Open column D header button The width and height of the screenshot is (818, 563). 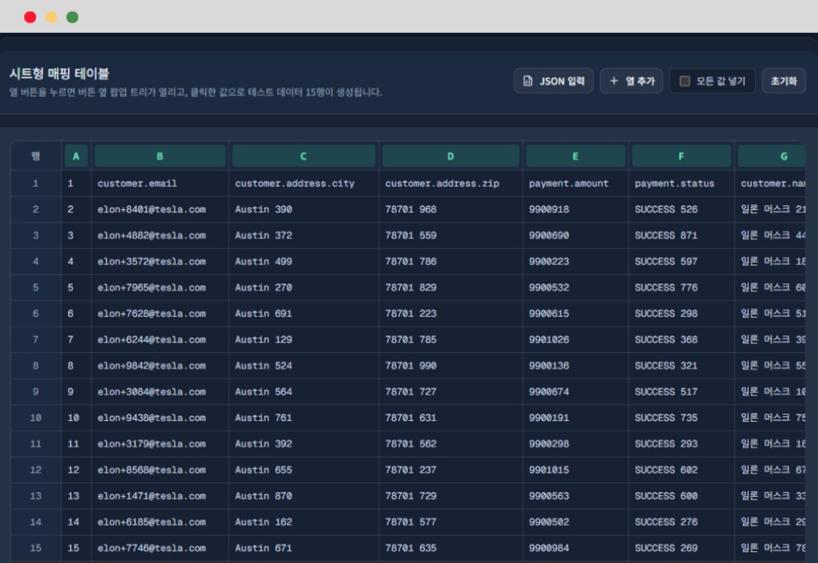(451, 156)
